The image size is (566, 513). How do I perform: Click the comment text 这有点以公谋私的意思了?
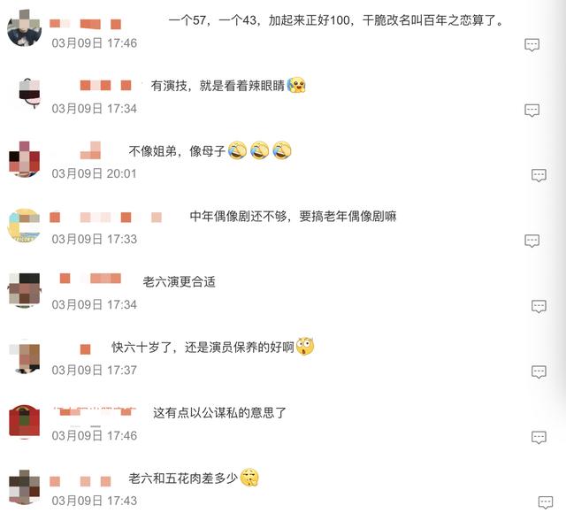click(219, 413)
